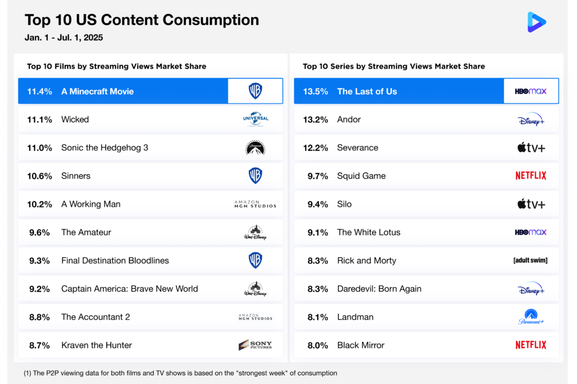Select the series title 'Landman'
This screenshot has height=384, width=577.
tap(356, 317)
